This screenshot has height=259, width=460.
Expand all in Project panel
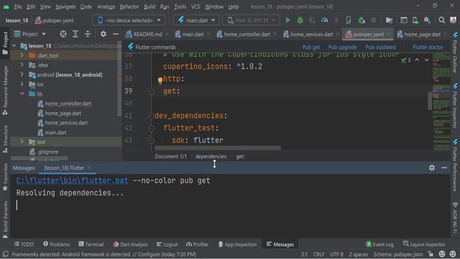pos(75,34)
